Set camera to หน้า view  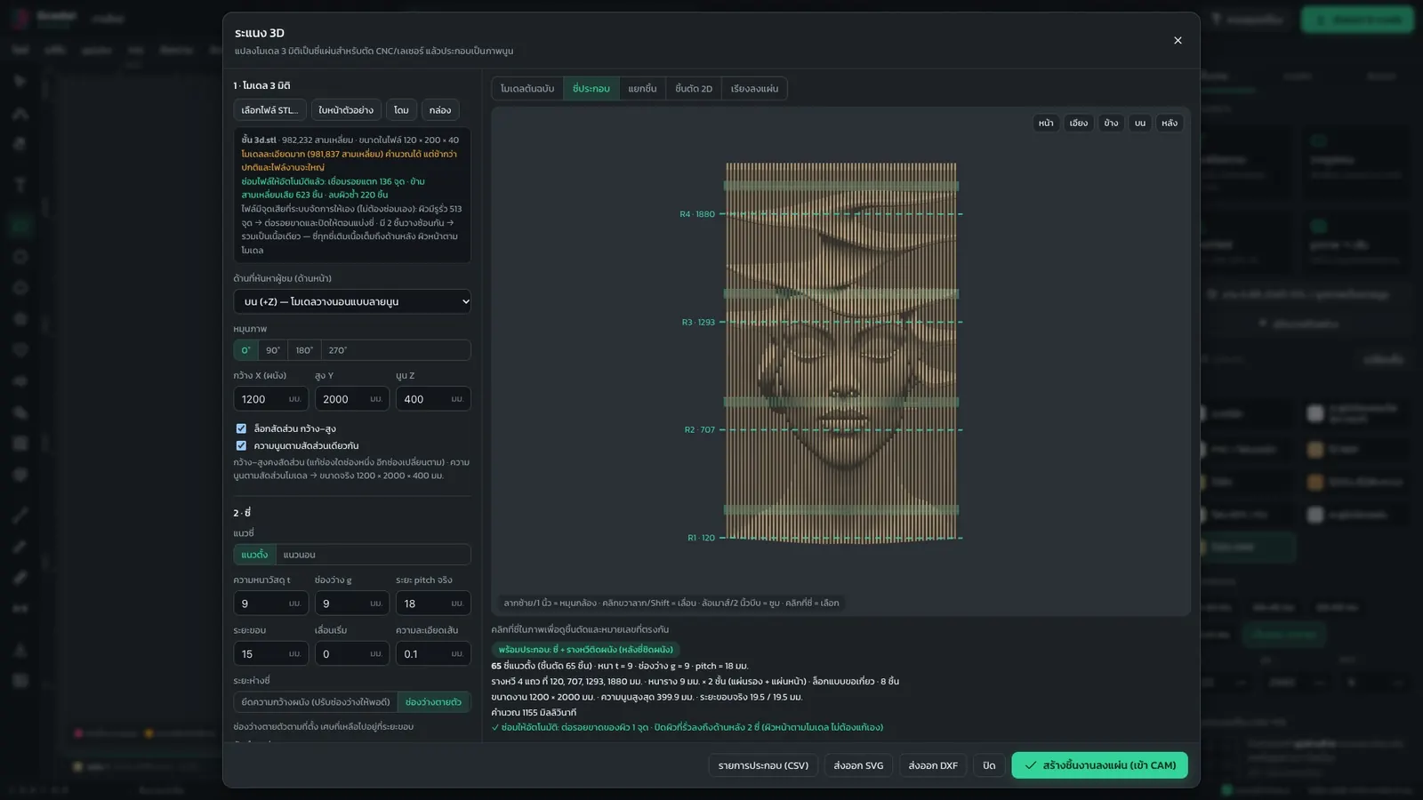point(1046,123)
